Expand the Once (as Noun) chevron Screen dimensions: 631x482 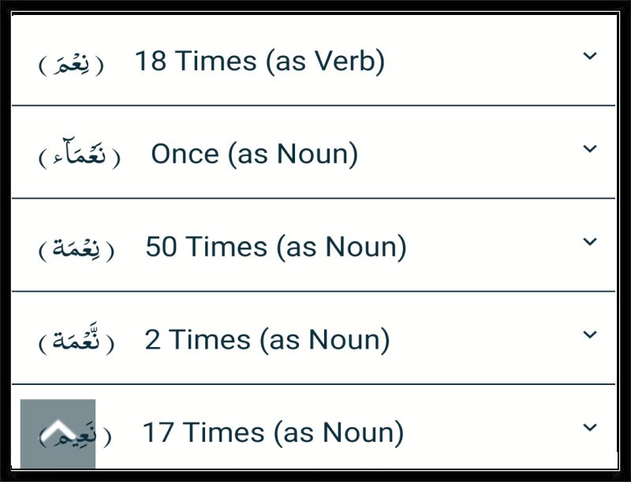click(589, 149)
